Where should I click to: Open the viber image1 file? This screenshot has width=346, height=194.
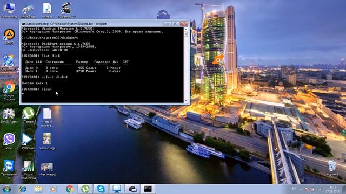pyautogui.click(x=47, y=169)
